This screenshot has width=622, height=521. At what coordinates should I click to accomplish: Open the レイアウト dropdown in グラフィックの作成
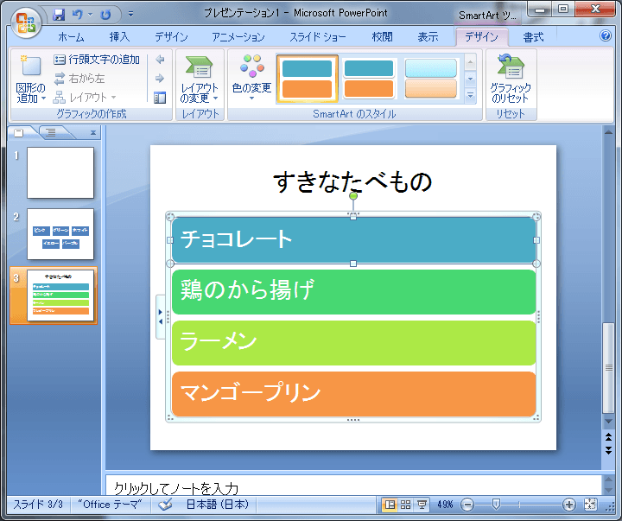(x=85, y=98)
